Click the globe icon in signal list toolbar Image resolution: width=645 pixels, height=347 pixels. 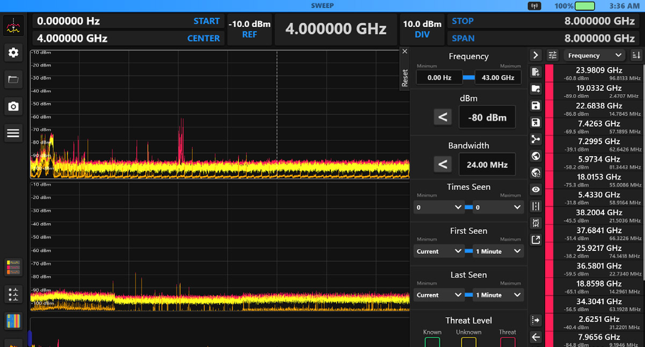(x=536, y=156)
